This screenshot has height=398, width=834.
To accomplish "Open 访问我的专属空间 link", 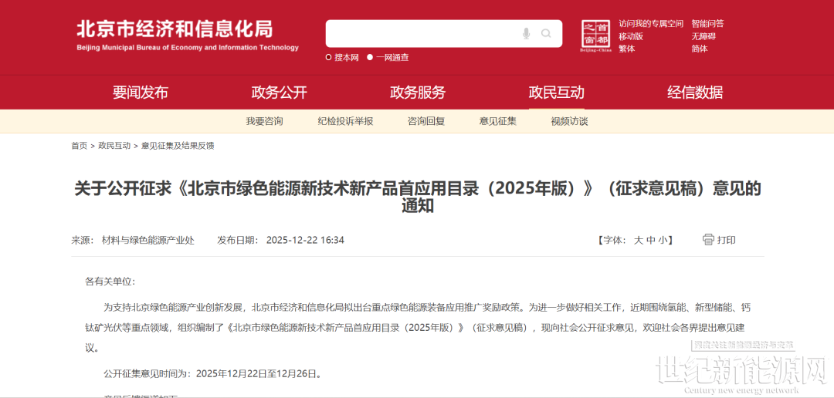I will pyautogui.click(x=651, y=24).
